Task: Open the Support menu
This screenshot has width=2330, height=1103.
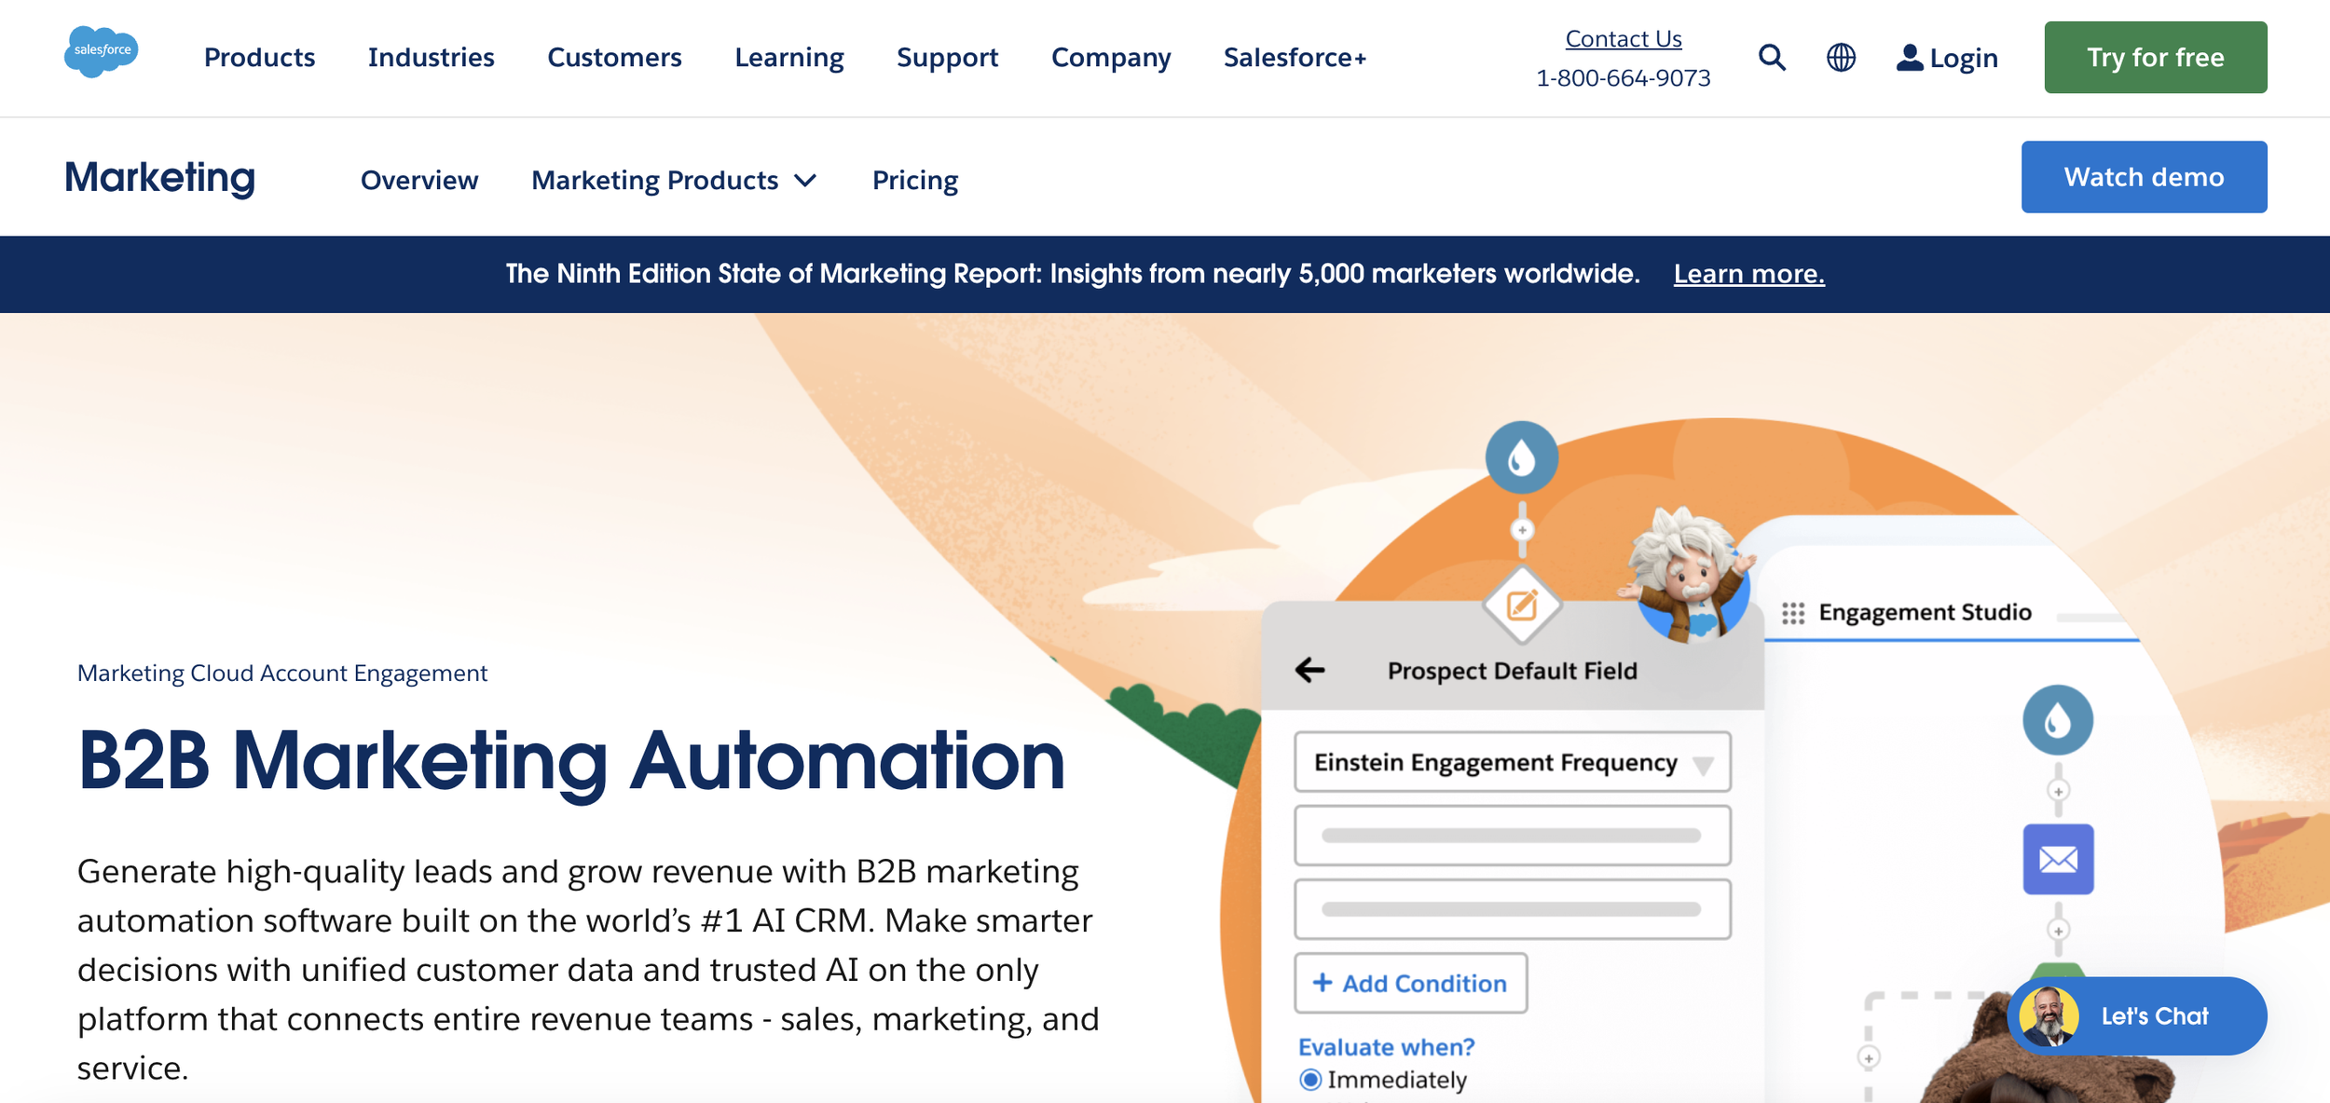Action: pyautogui.click(x=947, y=58)
